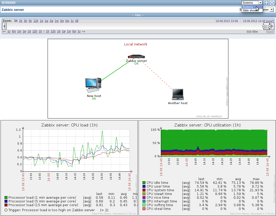Open the start date 19.06.2012 13:46
This screenshot has width=276, height=216.
227,21
